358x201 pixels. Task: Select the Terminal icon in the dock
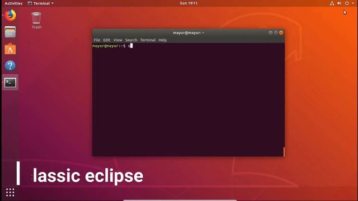[10, 83]
